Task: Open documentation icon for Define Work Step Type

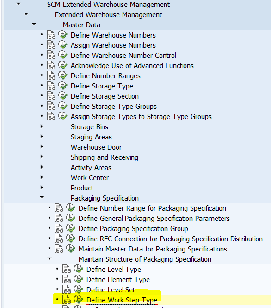Action: pyautogui.click(x=67, y=300)
